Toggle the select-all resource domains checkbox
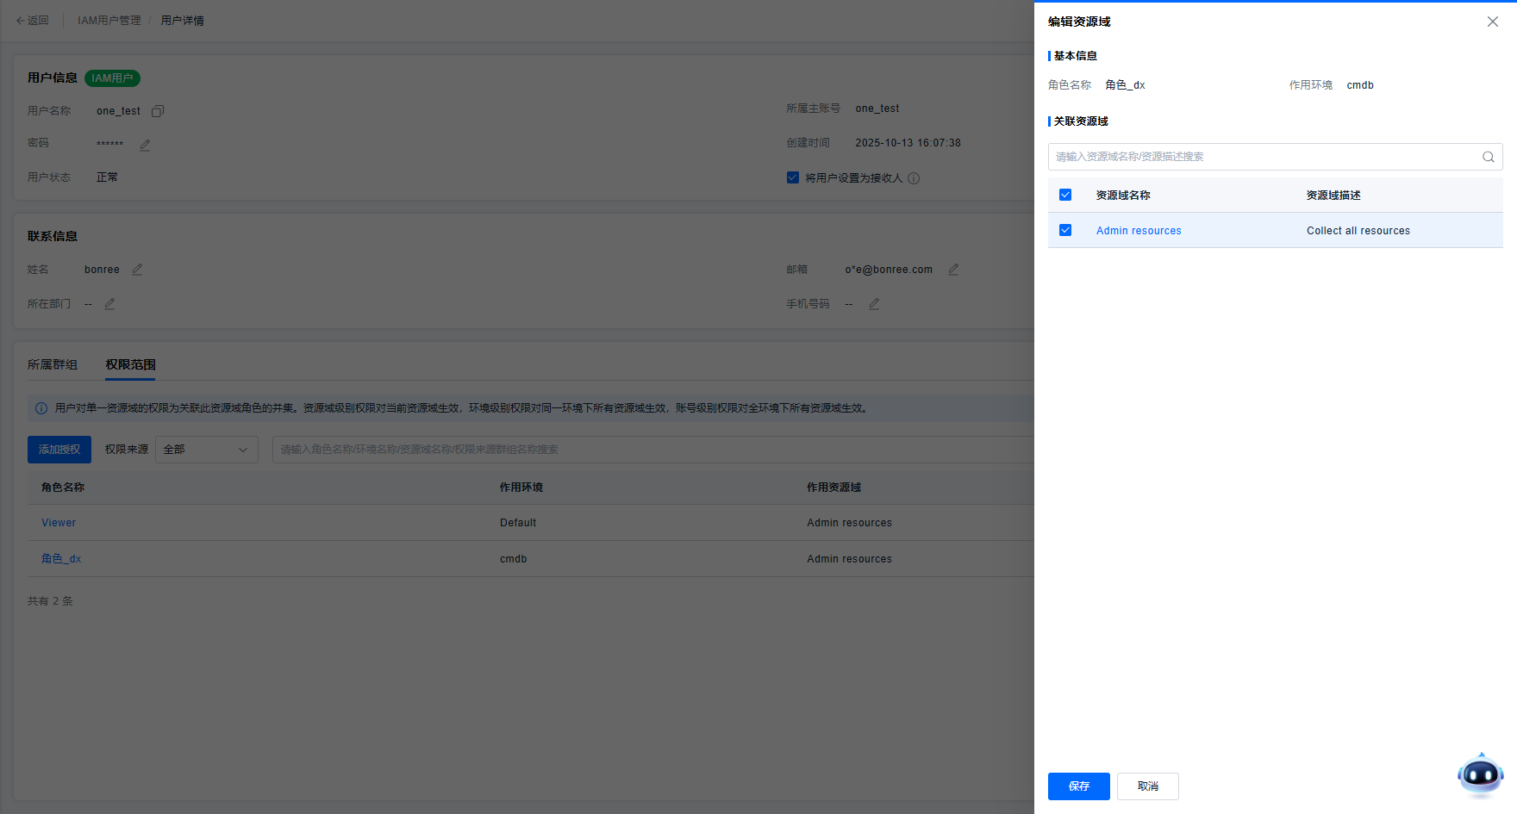The height and width of the screenshot is (814, 1517). (1065, 195)
